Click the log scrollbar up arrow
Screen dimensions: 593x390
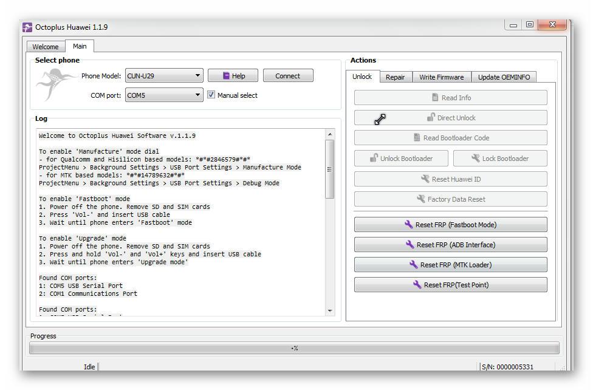tap(330, 134)
